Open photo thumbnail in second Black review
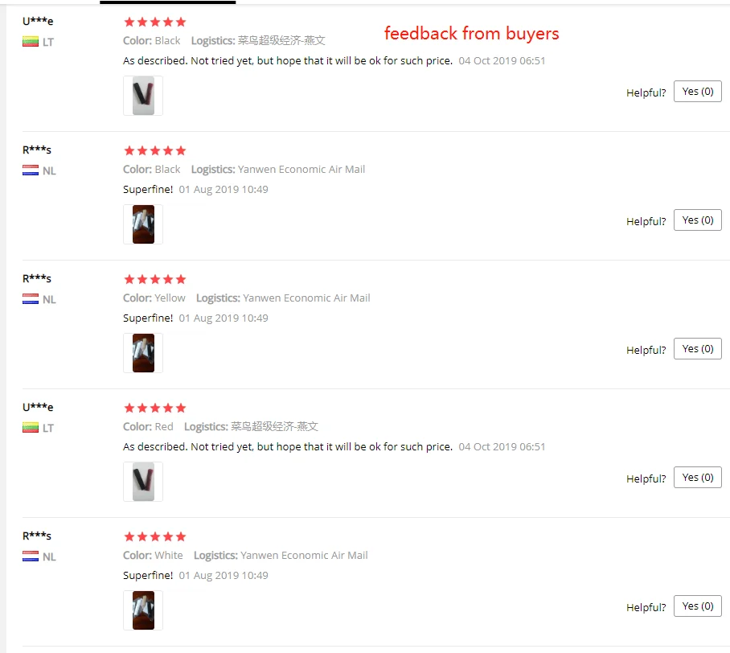 click(x=143, y=224)
